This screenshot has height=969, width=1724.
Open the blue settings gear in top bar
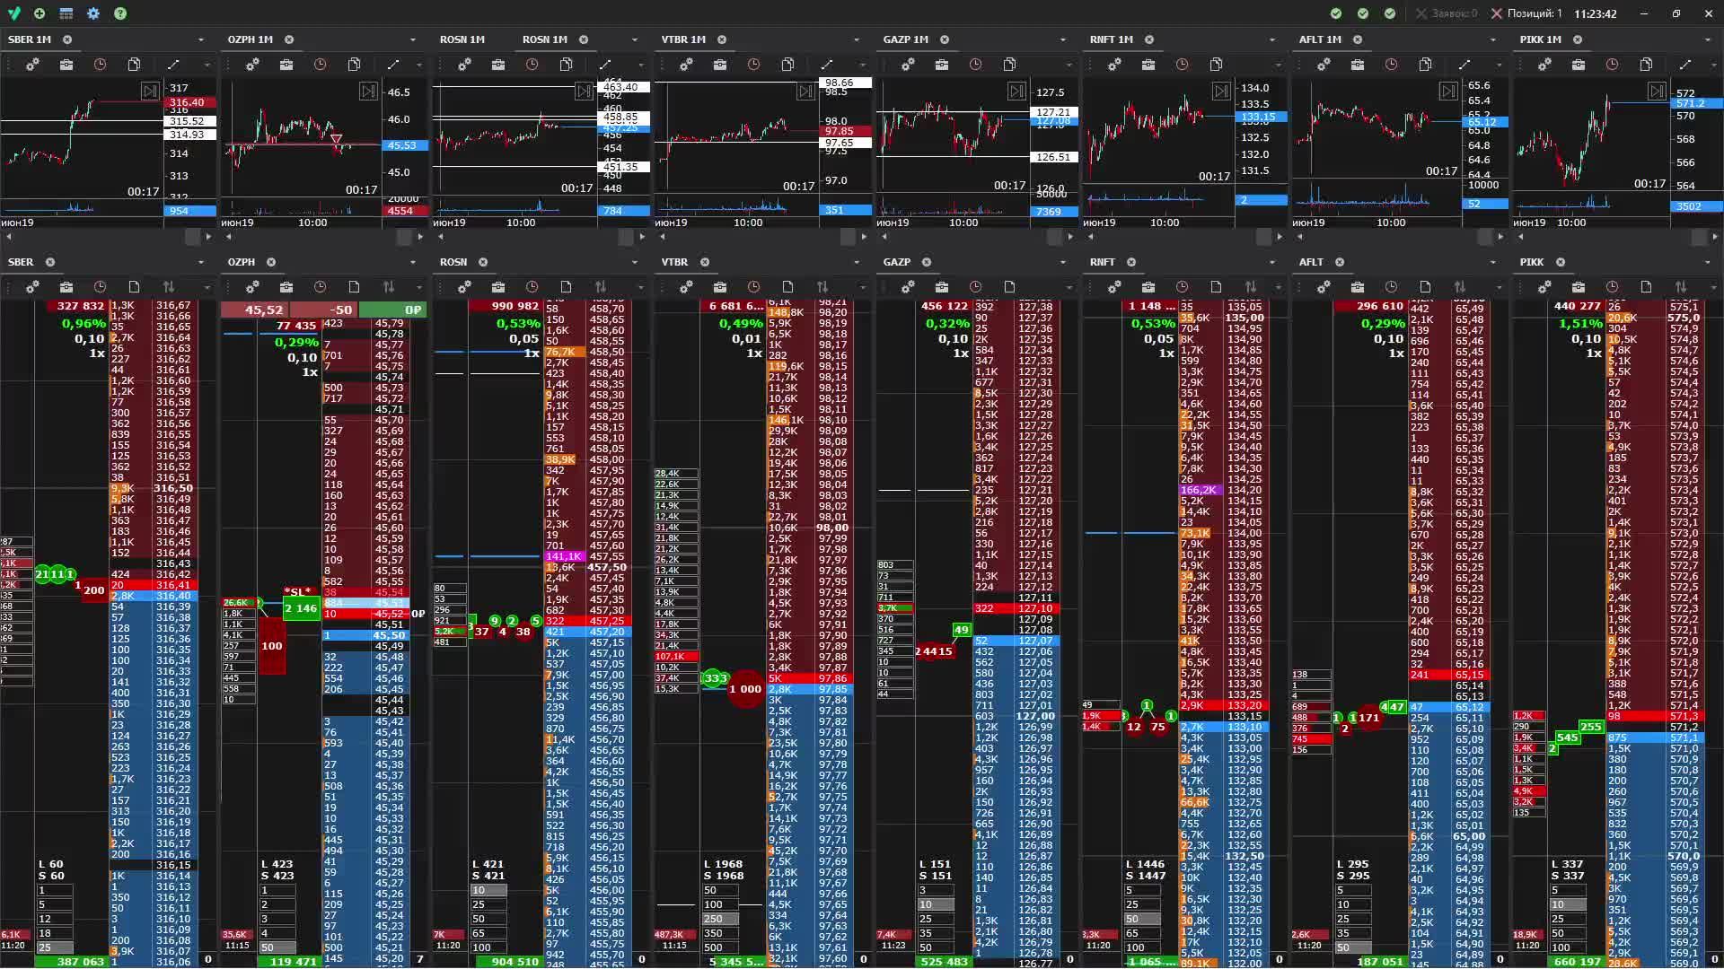coord(93,13)
